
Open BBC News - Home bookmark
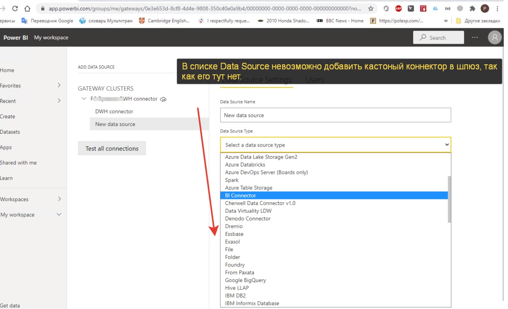[x=340, y=21]
